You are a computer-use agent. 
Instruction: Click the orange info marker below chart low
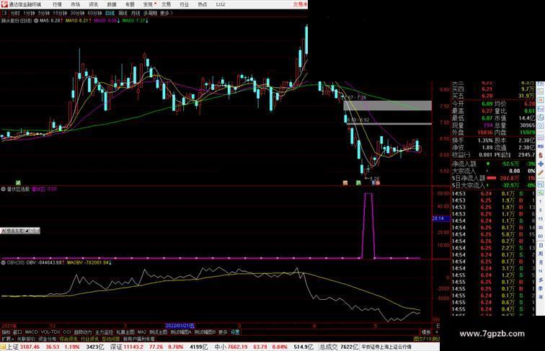click(x=345, y=182)
